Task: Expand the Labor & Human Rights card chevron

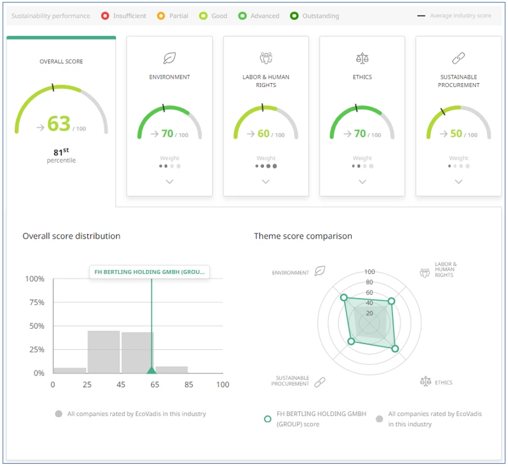Action: (x=266, y=182)
